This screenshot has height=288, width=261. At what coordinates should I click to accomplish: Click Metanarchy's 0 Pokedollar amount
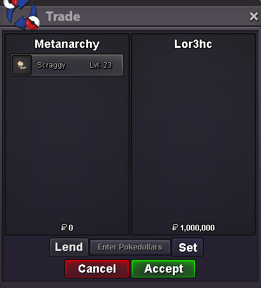point(71,228)
